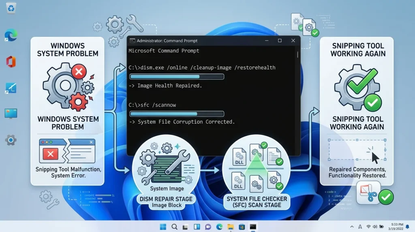Click the progress bar under the dism command
The height and width of the screenshot is (232, 415).
click(177, 77)
